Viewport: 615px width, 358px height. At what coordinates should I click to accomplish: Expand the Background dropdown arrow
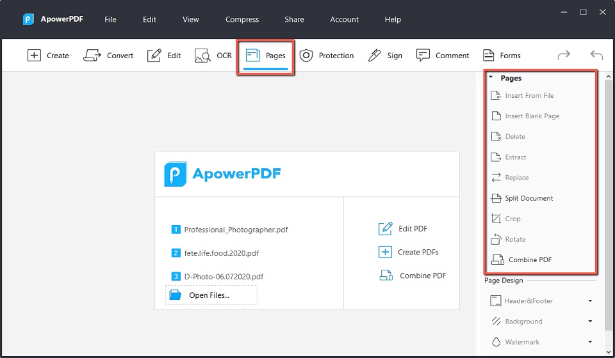coord(590,322)
